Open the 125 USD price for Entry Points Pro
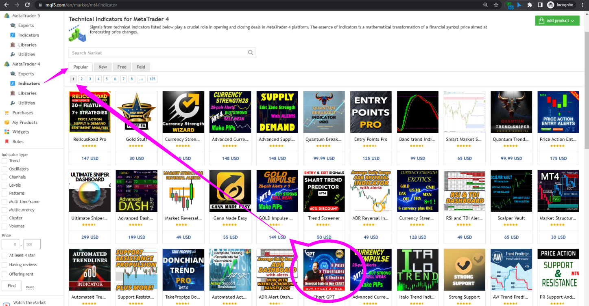This screenshot has width=589, height=306. (371, 158)
